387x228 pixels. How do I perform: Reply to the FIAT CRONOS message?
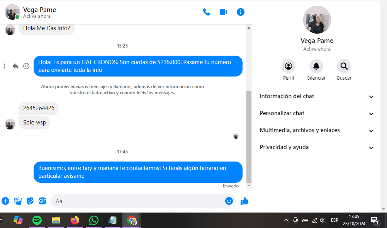15,66
